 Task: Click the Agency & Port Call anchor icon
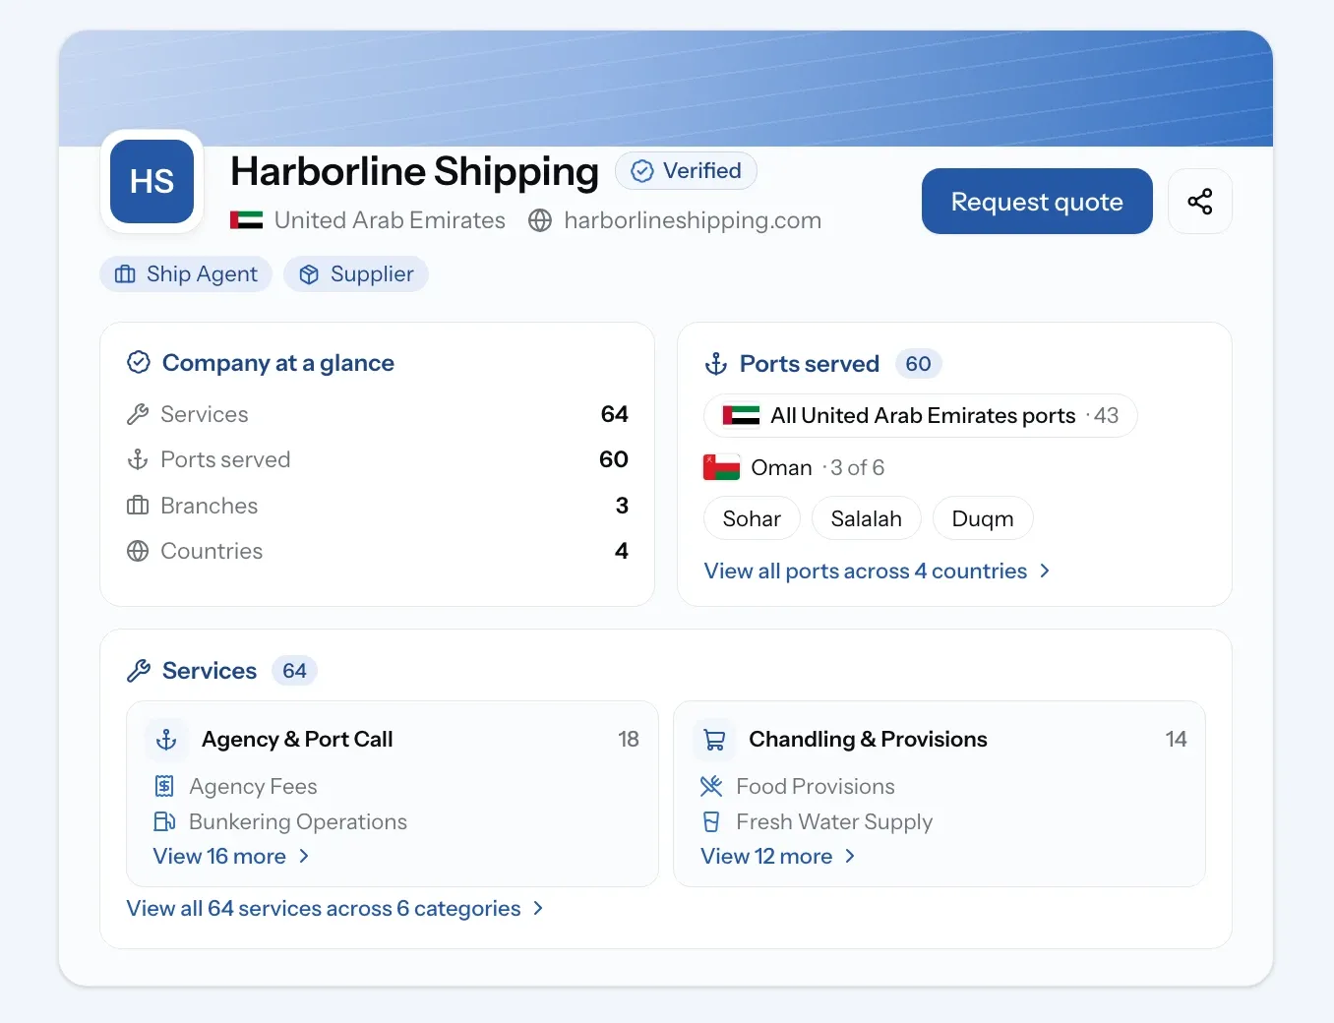pyautogui.click(x=166, y=740)
